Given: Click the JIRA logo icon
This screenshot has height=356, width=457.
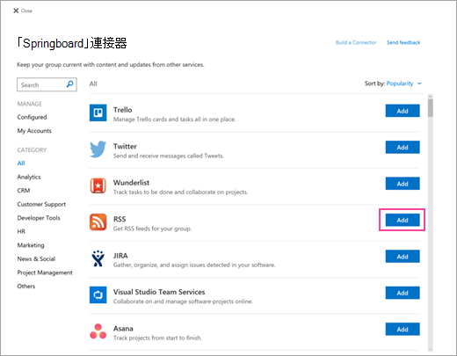Looking at the screenshot, I should (x=98, y=258).
